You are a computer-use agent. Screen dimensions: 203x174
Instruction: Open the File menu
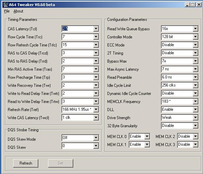coord(7,11)
